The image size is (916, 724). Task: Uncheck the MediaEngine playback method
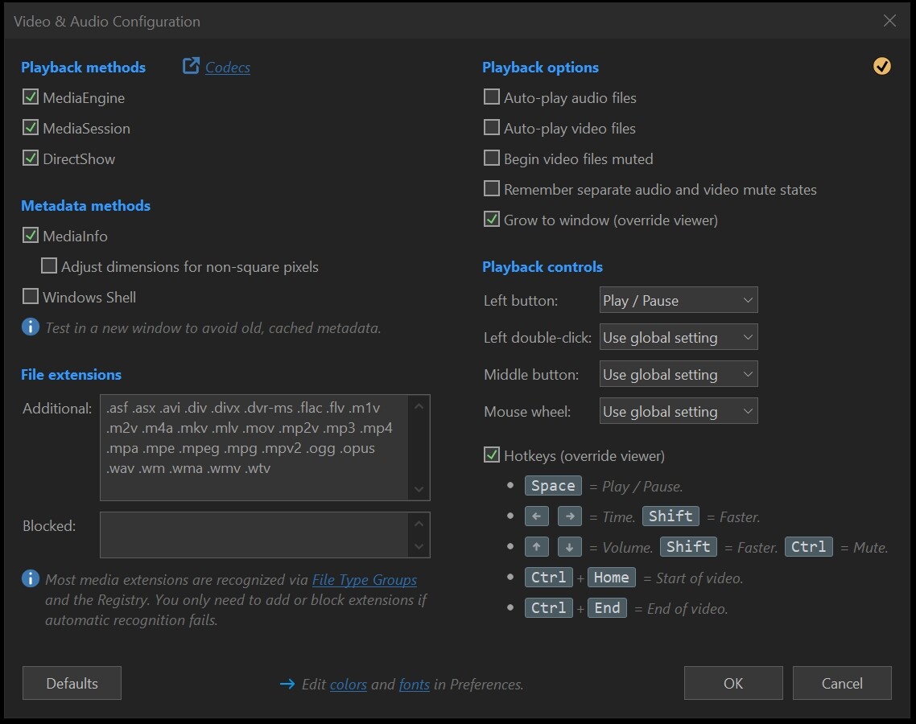click(x=31, y=97)
